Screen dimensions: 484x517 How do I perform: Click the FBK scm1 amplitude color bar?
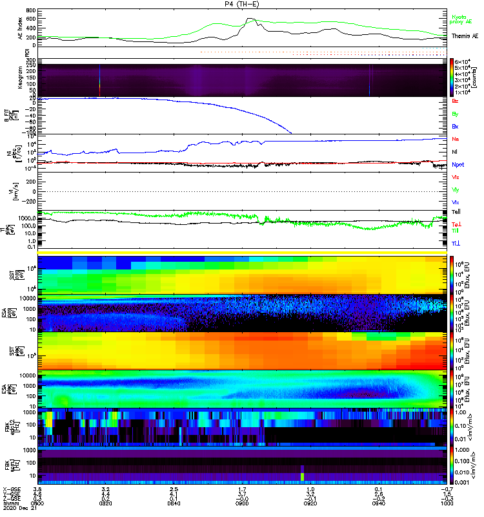click(x=452, y=465)
